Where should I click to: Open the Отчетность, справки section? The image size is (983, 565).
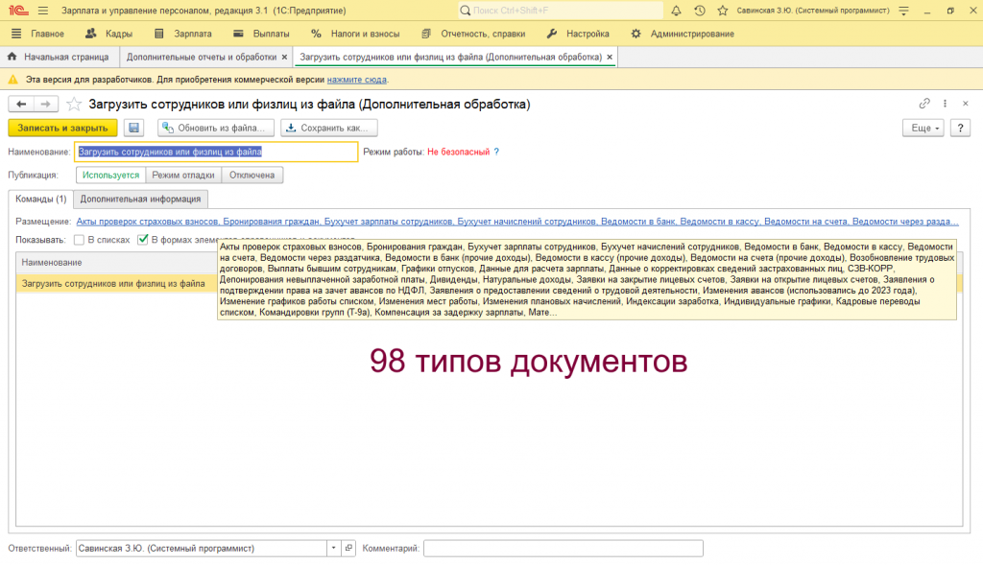(x=473, y=34)
